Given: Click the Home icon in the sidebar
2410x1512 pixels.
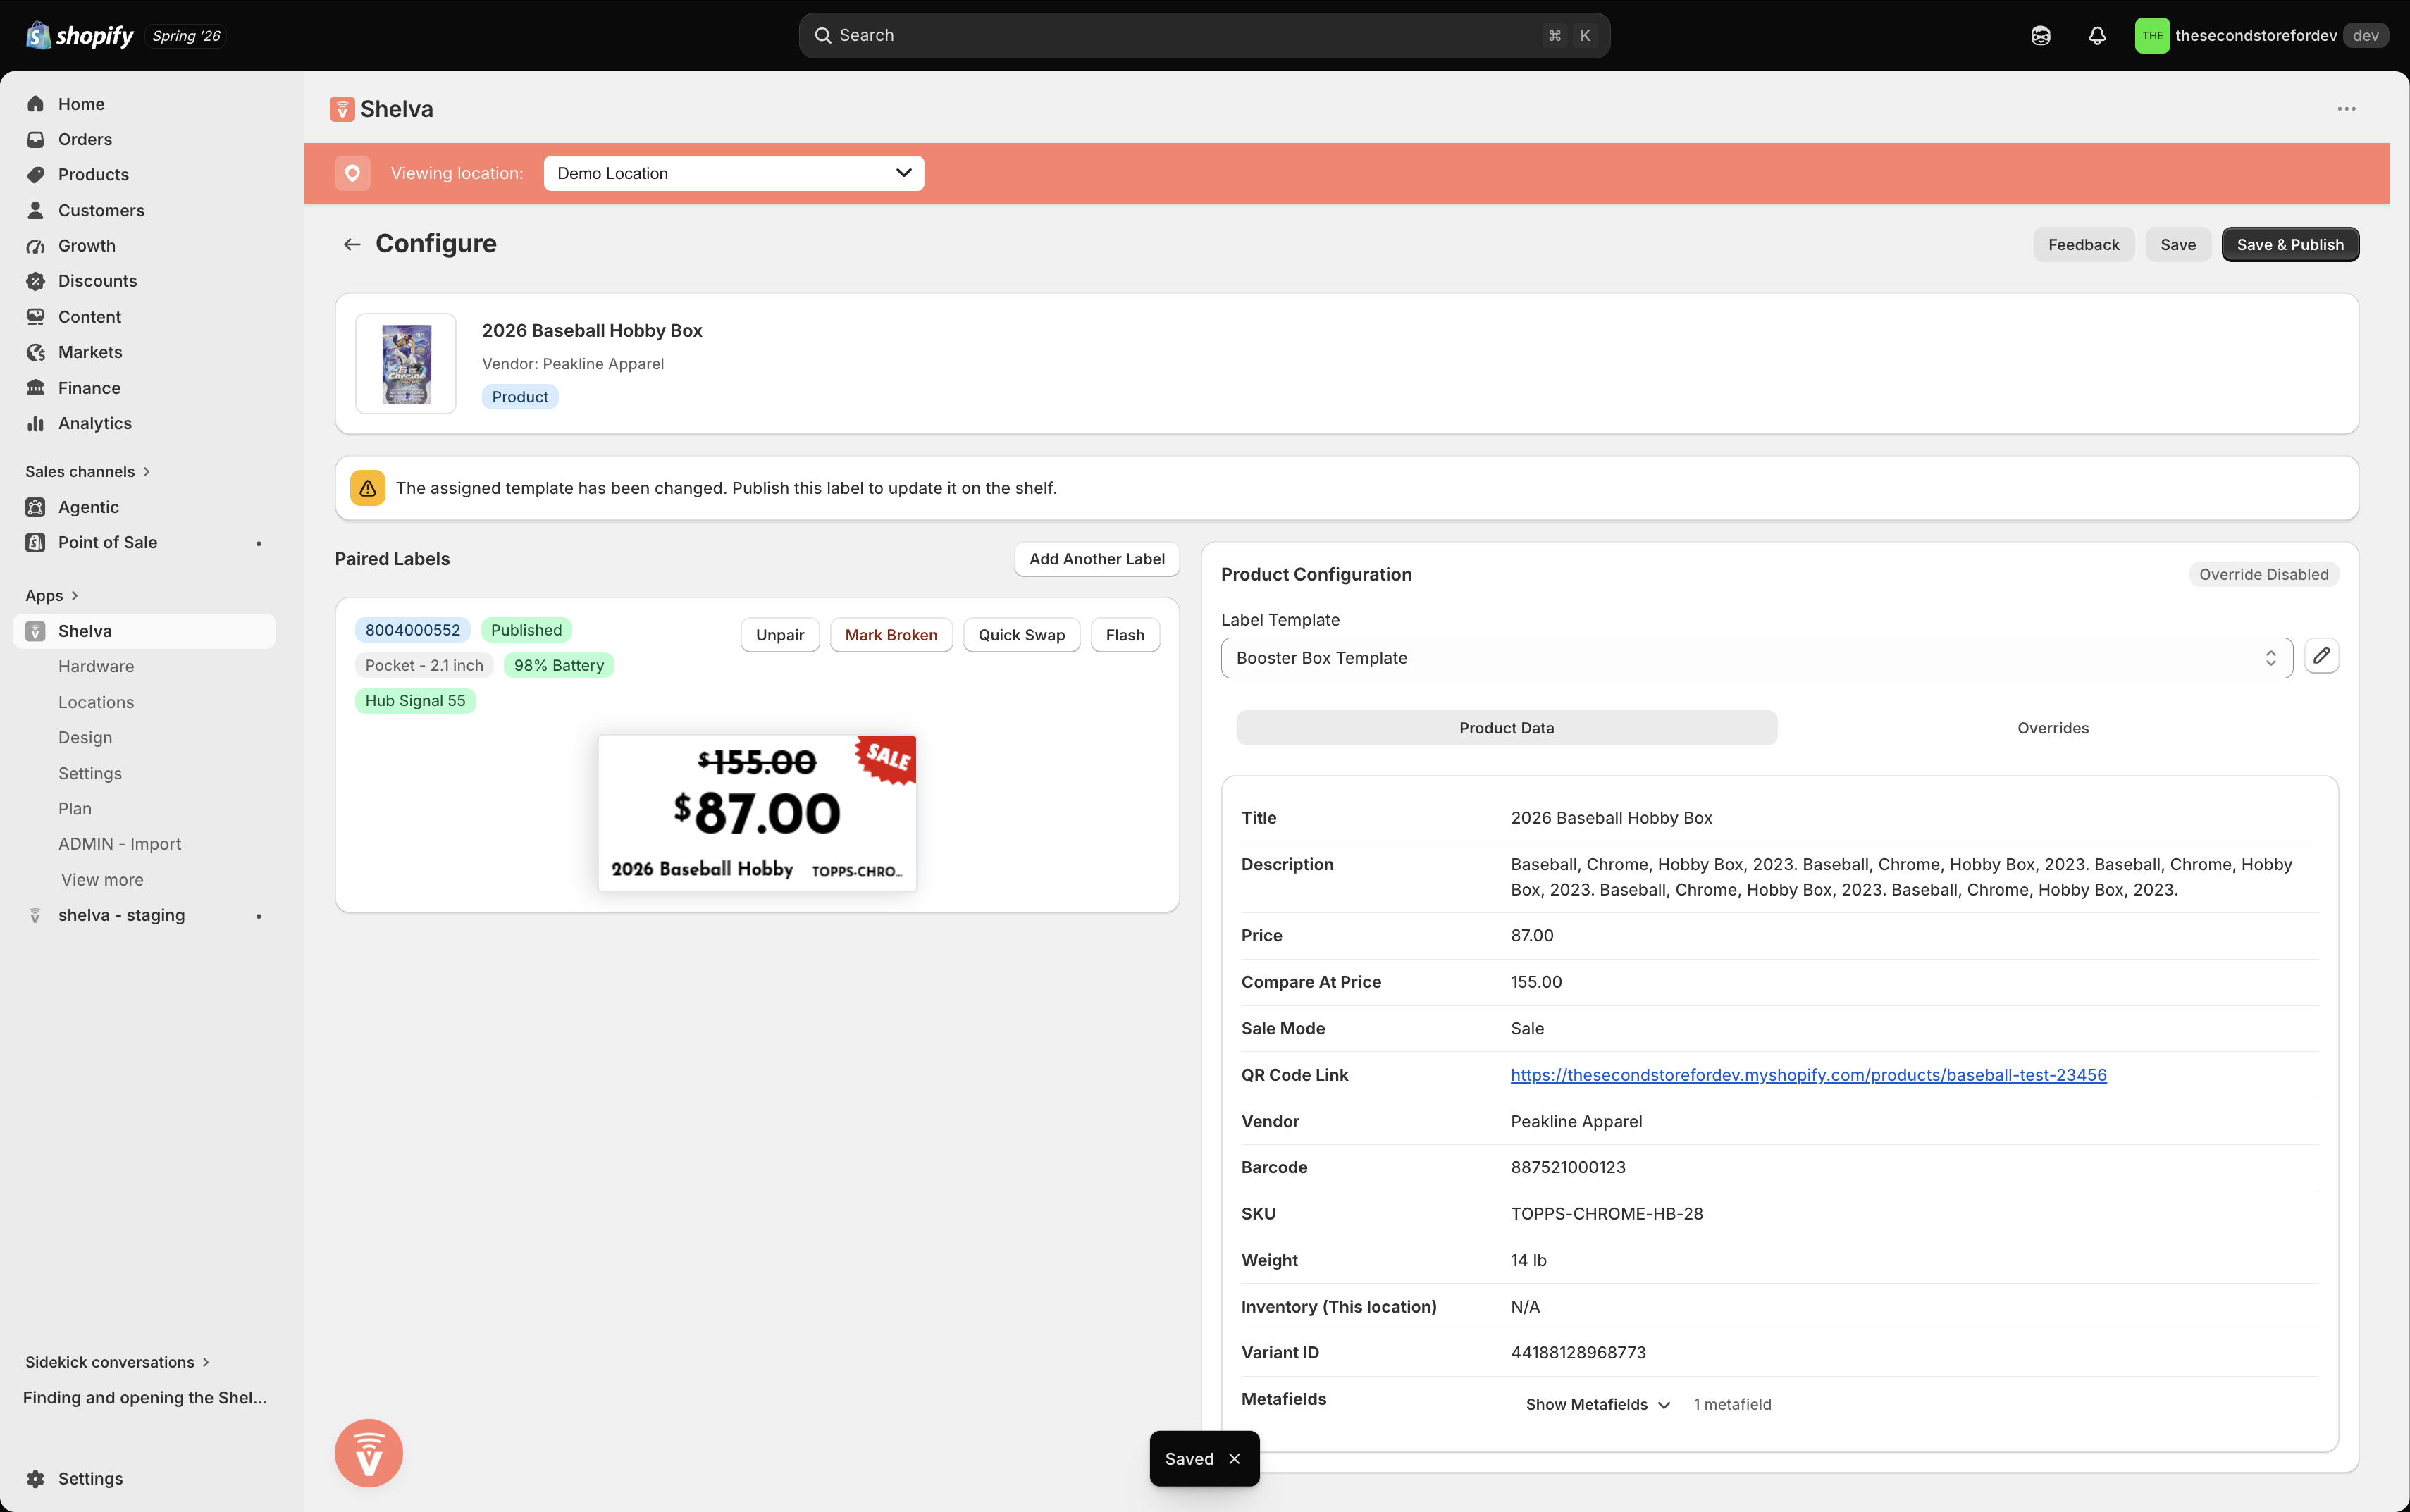Looking at the screenshot, I should [x=36, y=104].
